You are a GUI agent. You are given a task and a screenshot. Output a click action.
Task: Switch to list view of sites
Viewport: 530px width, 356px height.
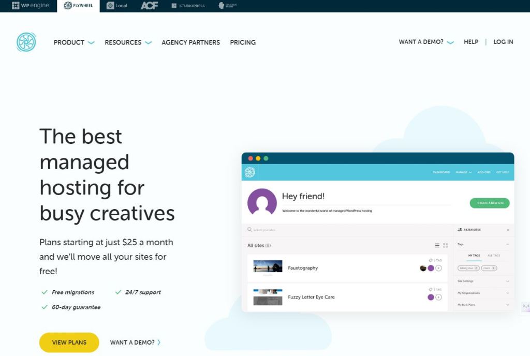tap(437, 246)
